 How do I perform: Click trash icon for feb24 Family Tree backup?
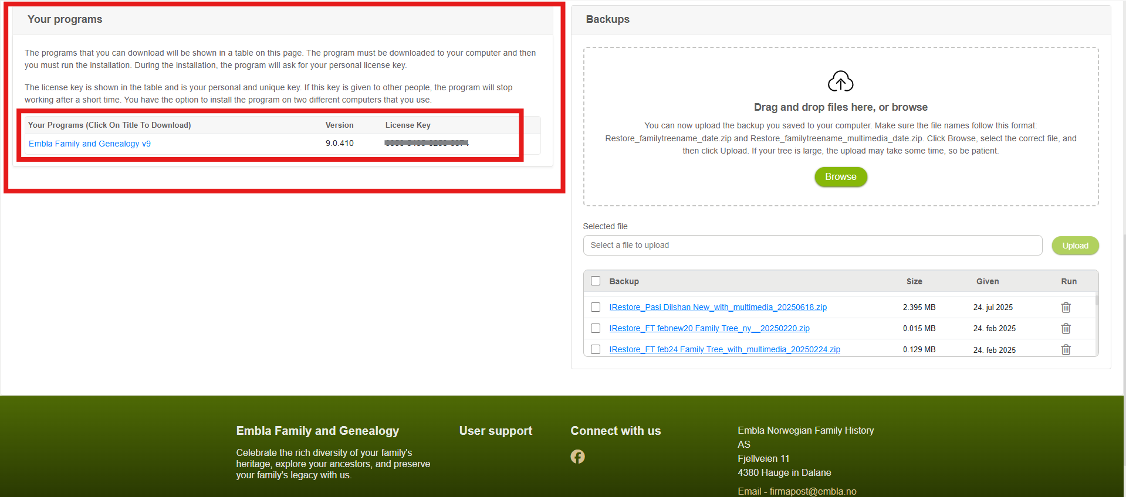click(x=1066, y=349)
